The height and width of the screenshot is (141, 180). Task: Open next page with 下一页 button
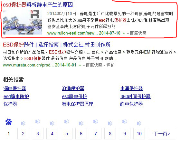pos(162,134)
